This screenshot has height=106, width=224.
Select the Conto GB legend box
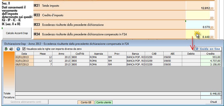(x=86, y=102)
